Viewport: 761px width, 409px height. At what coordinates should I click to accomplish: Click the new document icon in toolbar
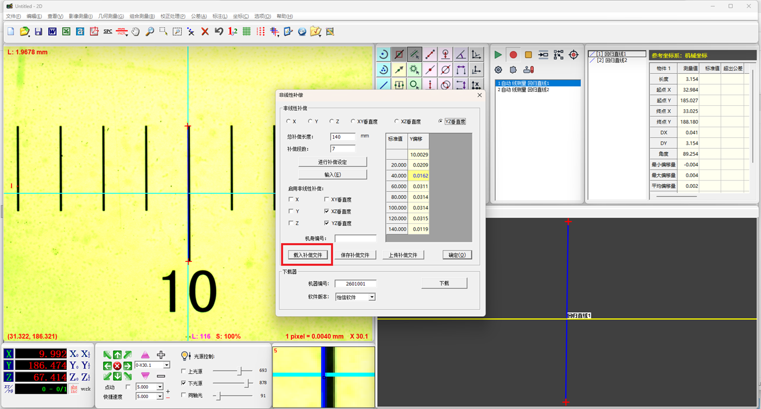(11, 32)
